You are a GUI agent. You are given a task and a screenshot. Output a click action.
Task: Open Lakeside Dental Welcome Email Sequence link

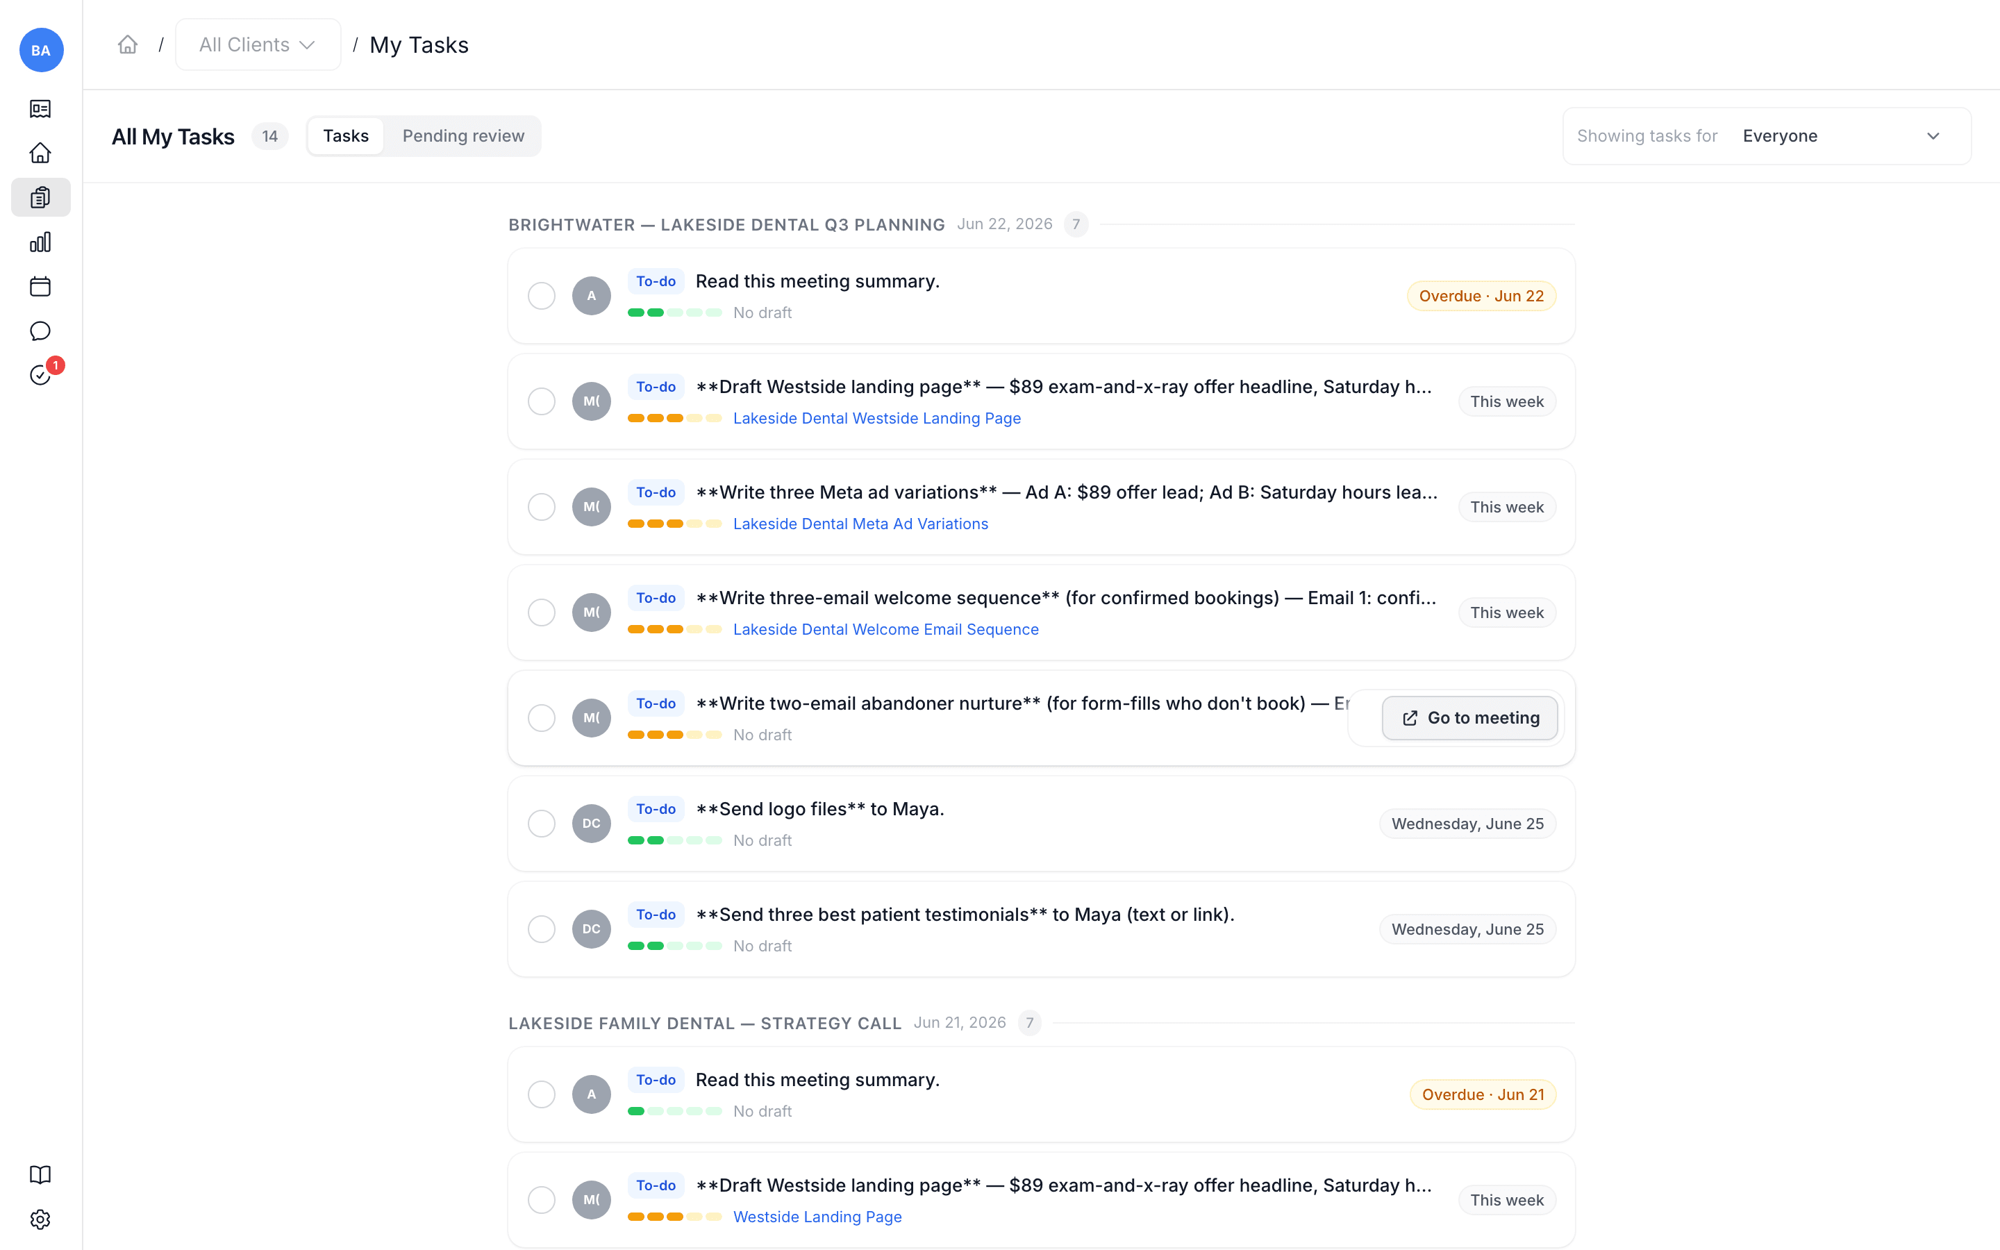coord(886,630)
